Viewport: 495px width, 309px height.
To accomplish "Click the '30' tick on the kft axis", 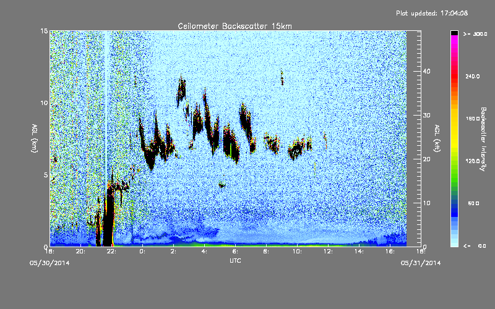I will coord(426,116).
